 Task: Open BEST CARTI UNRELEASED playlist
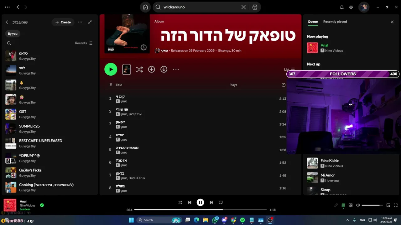pos(50,143)
